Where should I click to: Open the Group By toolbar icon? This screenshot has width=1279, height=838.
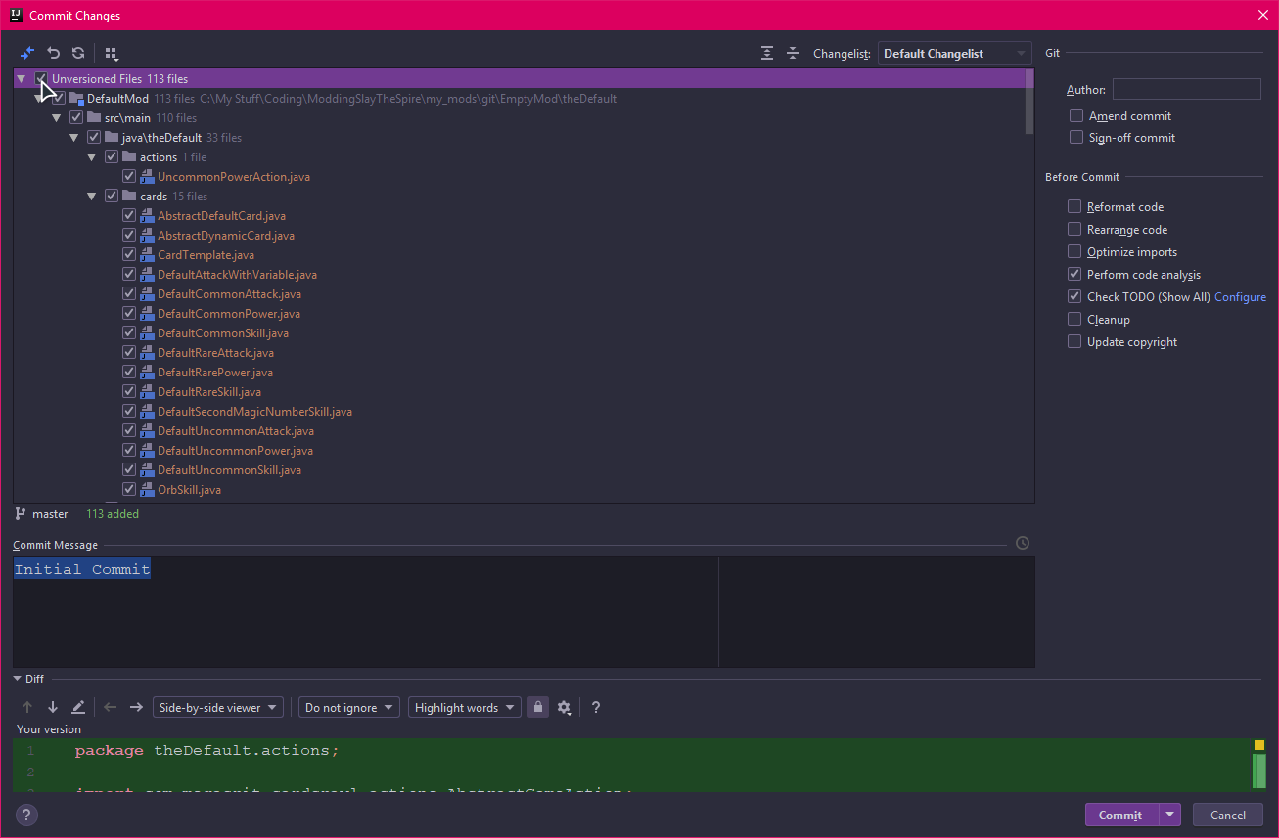[112, 54]
